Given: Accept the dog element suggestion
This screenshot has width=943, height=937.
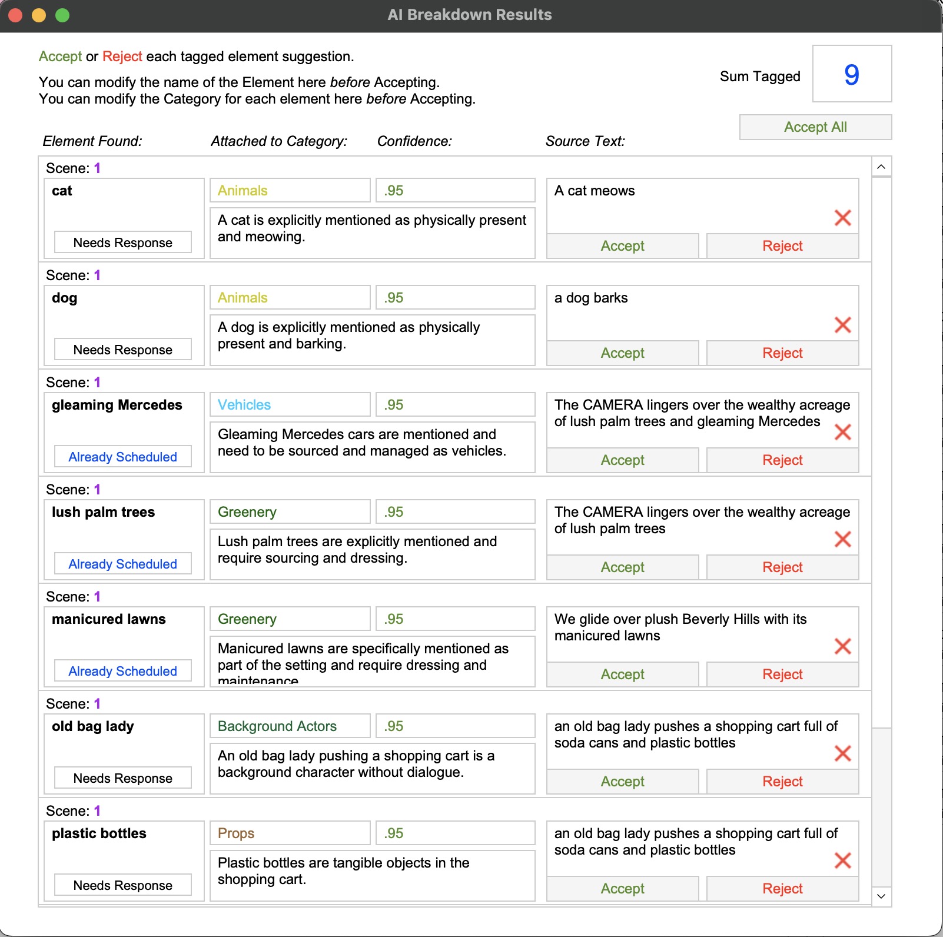Looking at the screenshot, I should click(623, 353).
